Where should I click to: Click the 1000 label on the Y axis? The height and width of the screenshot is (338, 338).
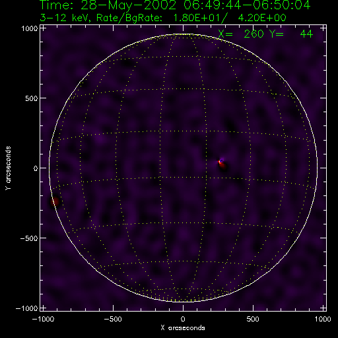[x=30, y=28]
